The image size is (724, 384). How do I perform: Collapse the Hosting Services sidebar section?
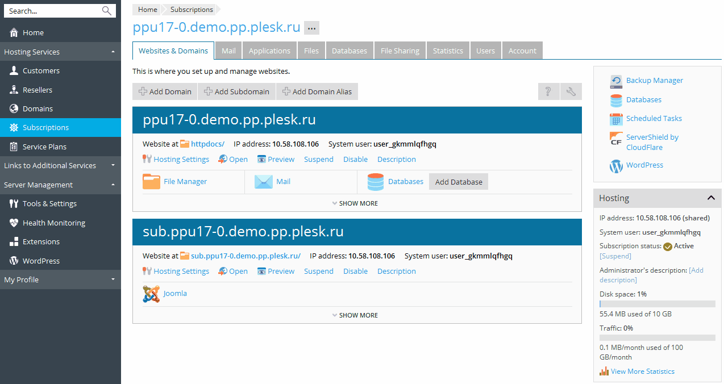tap(113, 52)
